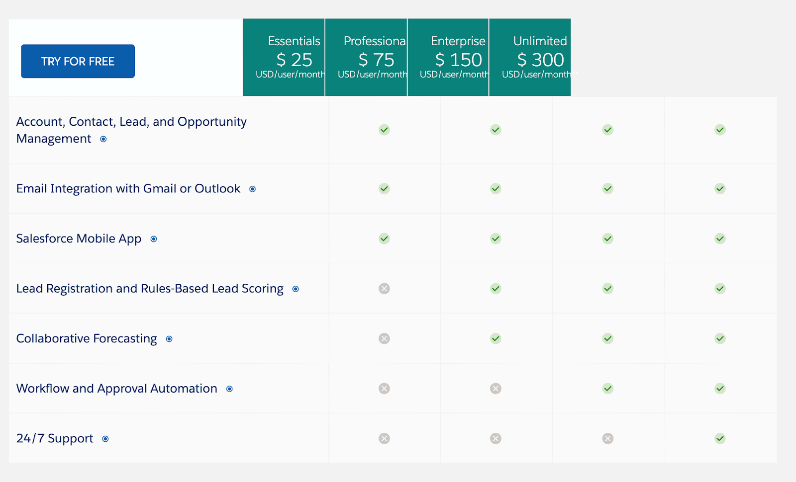The height and width of the screenshot is (482, 796).
Task: Click third-column checkmark in Lead Scoring row
Action: [608, 288]
